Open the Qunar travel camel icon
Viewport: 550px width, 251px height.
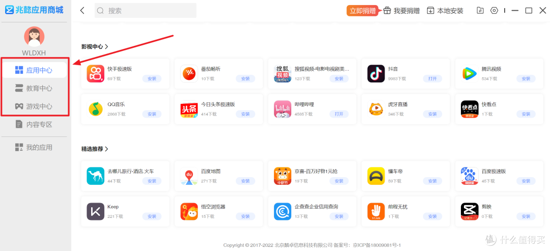click(95, 176)
